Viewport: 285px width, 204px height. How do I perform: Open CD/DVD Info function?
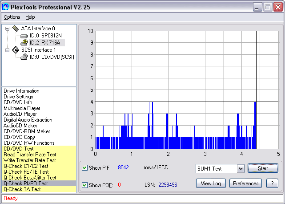(18, 102)
